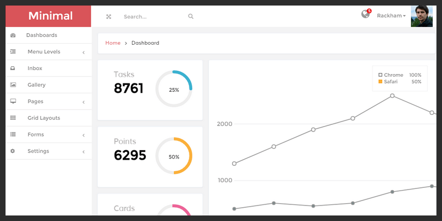The image size is (442, 221).
Task: Click the red notification badge 5
Action: pyautogui.click(x=369, y=11)
